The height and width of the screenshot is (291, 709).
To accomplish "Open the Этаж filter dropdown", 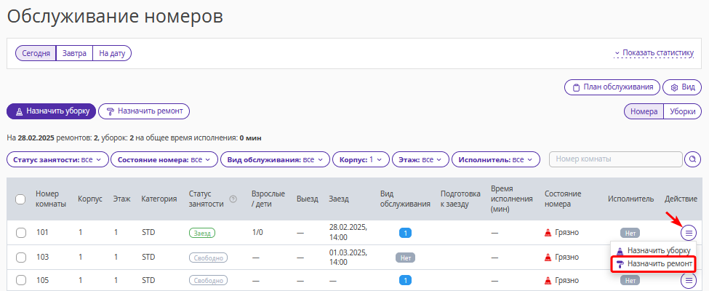I will [x=420, y=160].
